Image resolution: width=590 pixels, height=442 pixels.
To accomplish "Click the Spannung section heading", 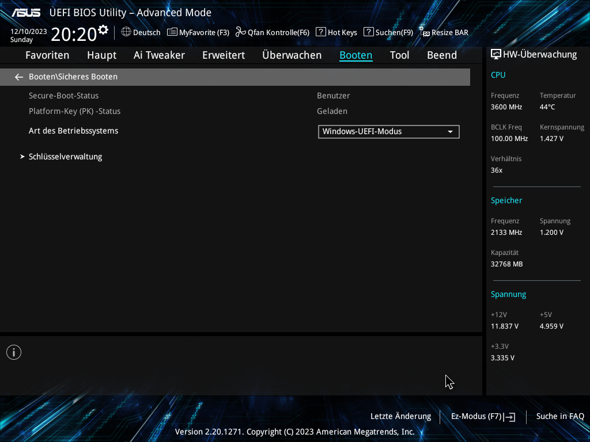I will (x=508, y=294).
